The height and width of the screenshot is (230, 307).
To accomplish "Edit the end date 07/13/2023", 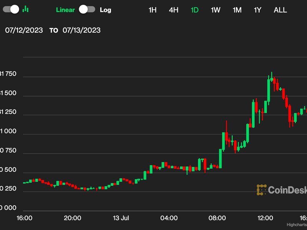I will coord(81,30).
